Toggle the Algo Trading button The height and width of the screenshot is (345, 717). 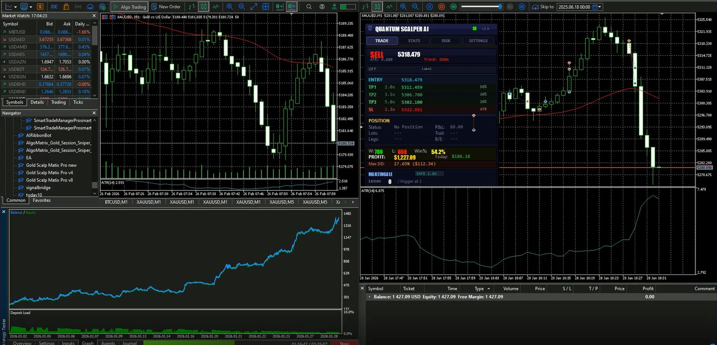(x=129, y=7)
